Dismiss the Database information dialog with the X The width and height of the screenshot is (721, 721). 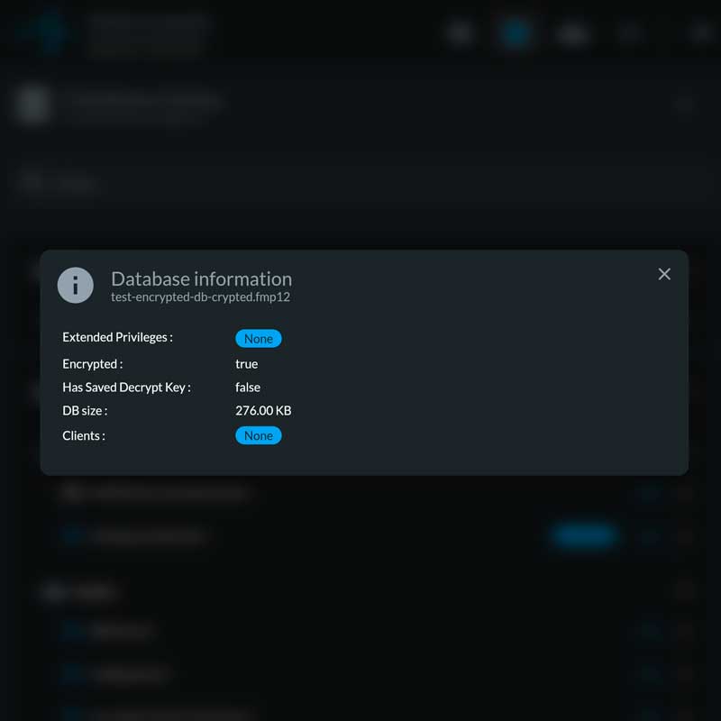click(664, 274)
